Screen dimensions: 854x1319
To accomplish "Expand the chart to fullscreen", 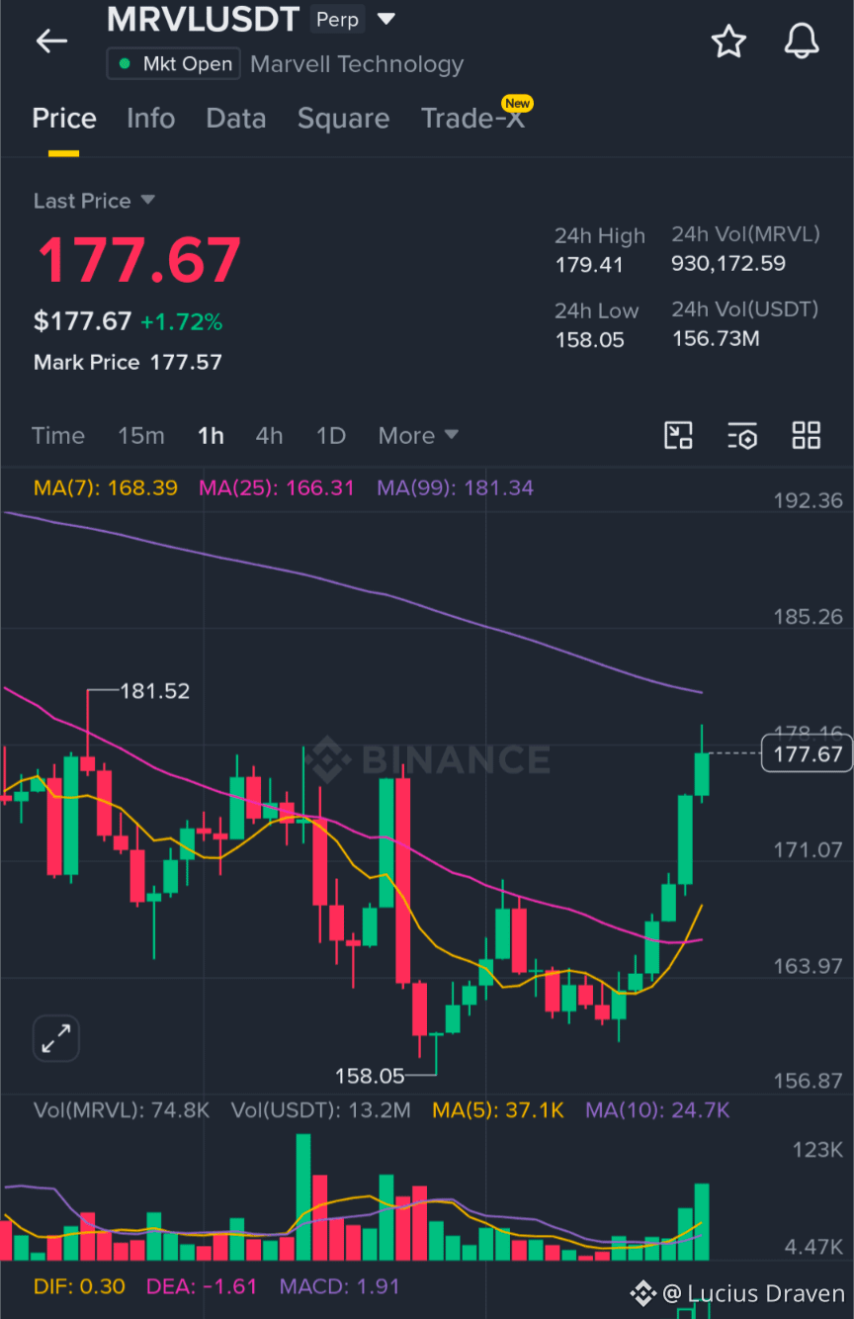I will pos(56,1038).
